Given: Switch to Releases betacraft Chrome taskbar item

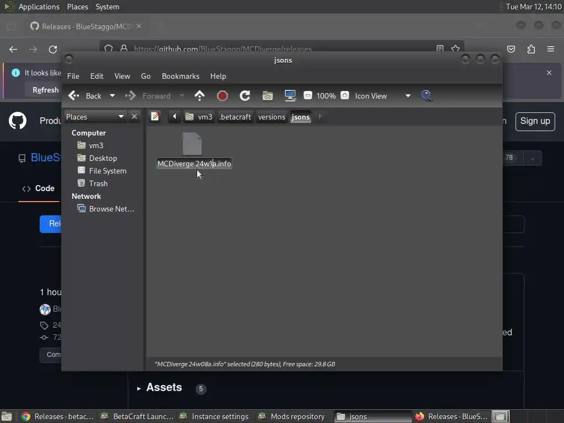Looking at the screenshot, I should pos(57,416).
